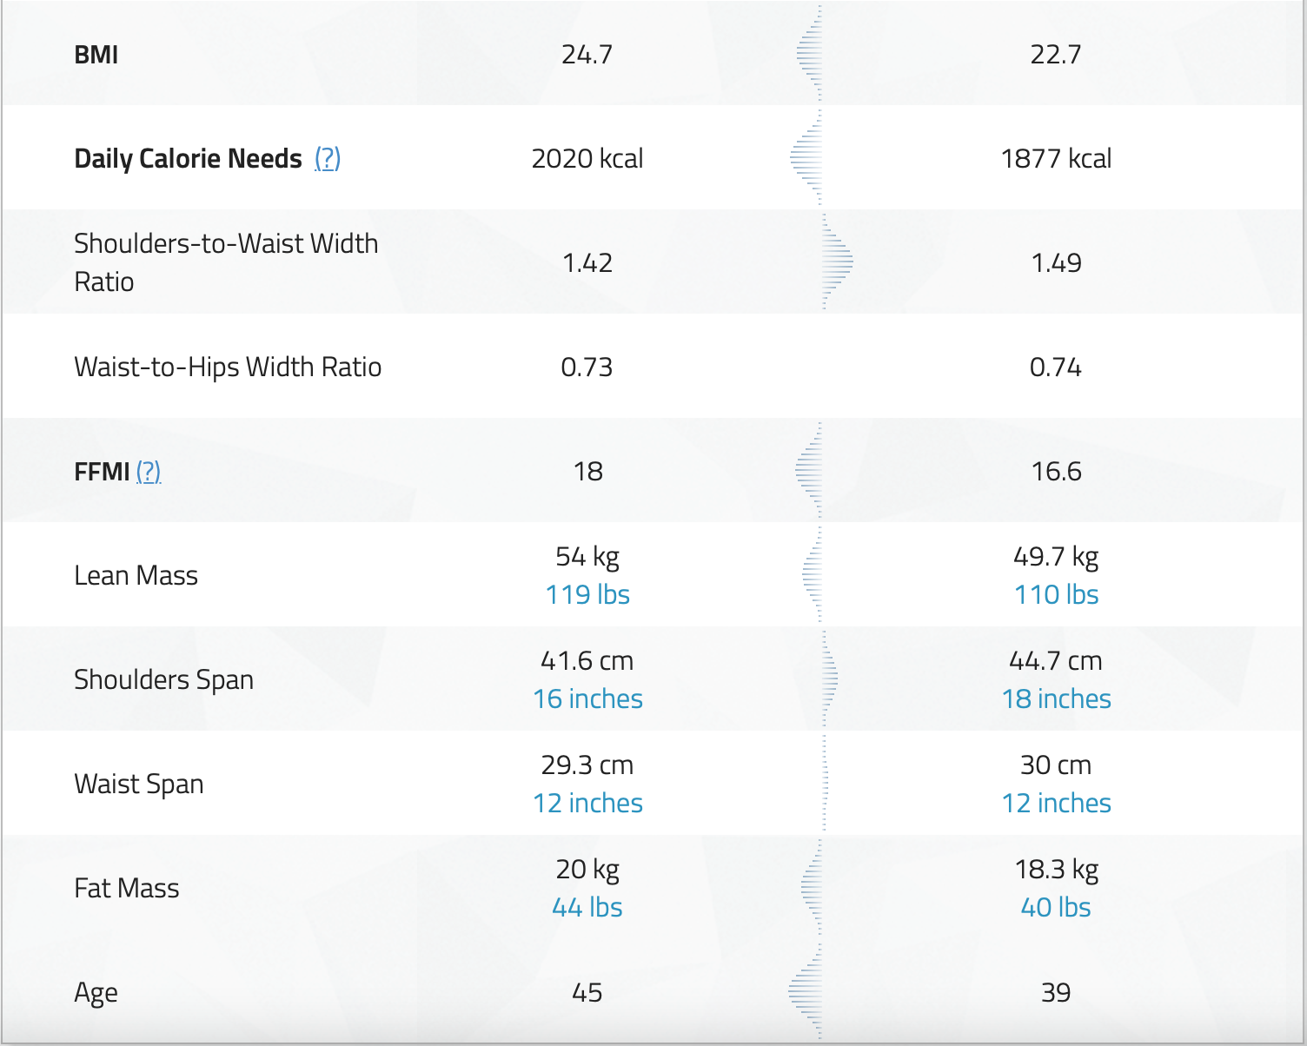This screenshot has width=1307, height=1046.
Task: Click 12 inches under 29.3 cm
Action: pyautogui.click(x=587, y=803)
